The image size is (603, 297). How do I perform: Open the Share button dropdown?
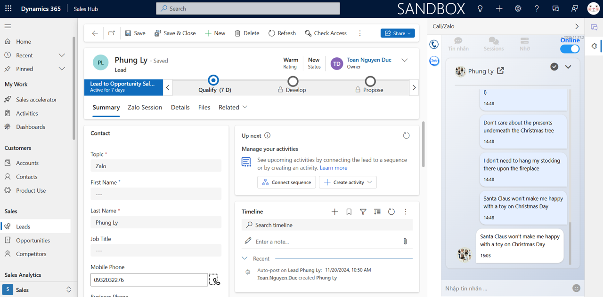coord(398,33)
